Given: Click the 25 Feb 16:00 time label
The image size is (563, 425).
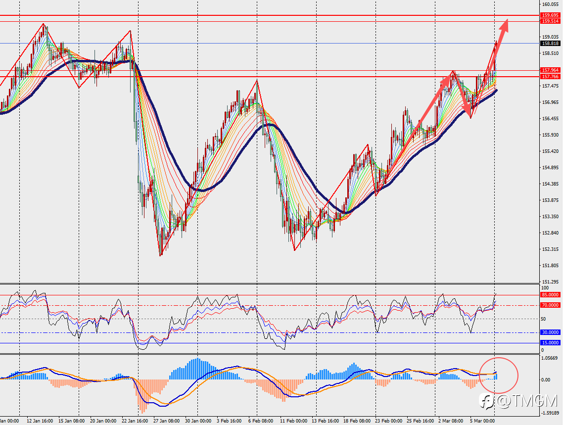Looking at the screenshot, I should point(420,421).
